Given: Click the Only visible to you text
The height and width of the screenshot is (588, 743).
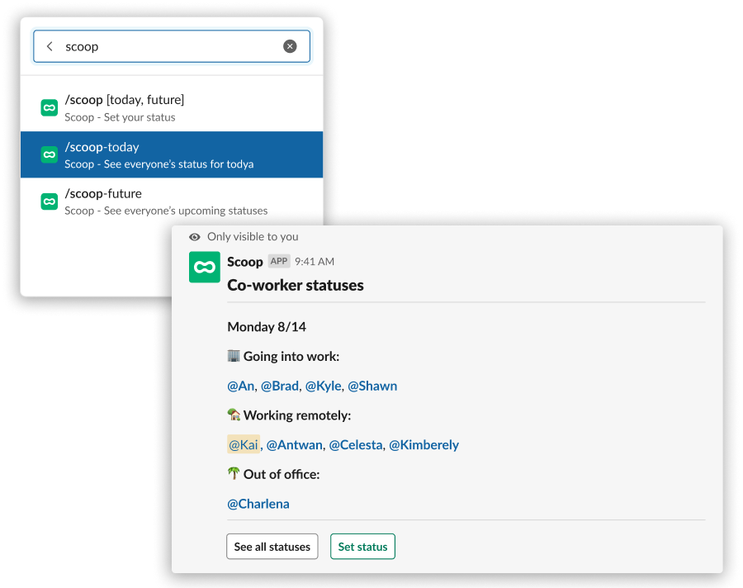Looking at the screenshot, I should click(x=253, y=237).
